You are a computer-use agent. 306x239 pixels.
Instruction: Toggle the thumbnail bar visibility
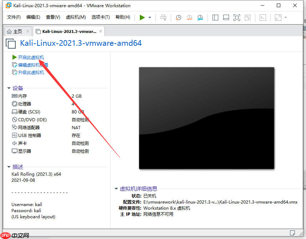(226, 17)
